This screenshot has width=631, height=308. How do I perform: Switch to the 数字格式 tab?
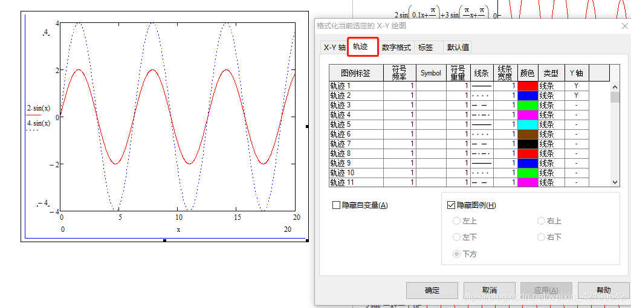click(x=396, y=48)
